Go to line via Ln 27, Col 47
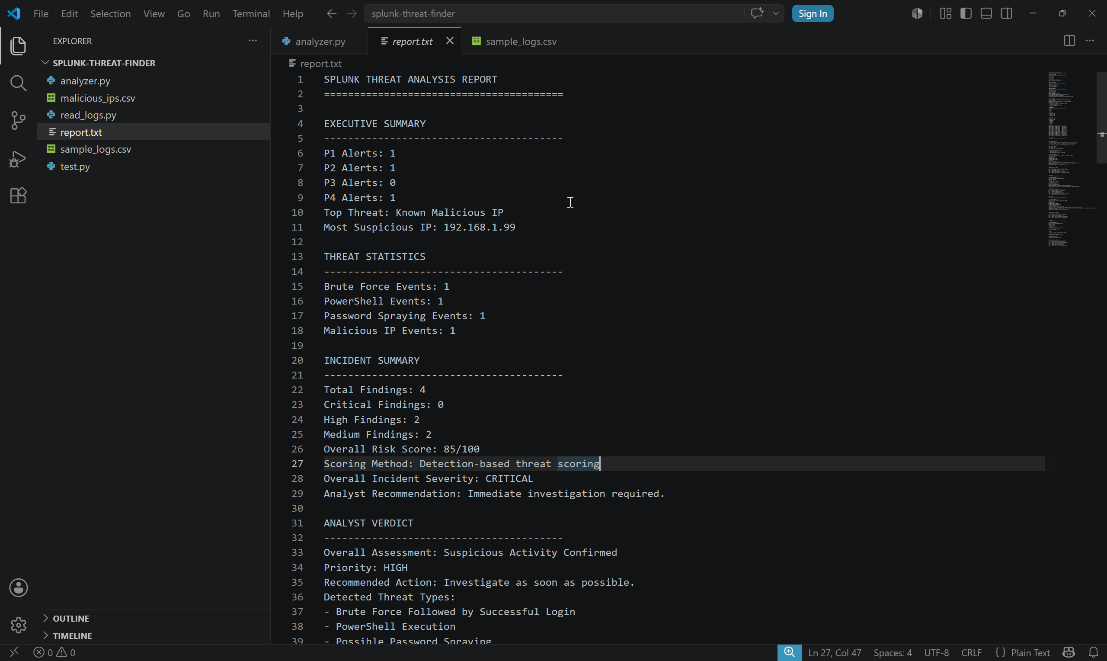This screenshot has height=661, width=1107. tap(835, 652)
